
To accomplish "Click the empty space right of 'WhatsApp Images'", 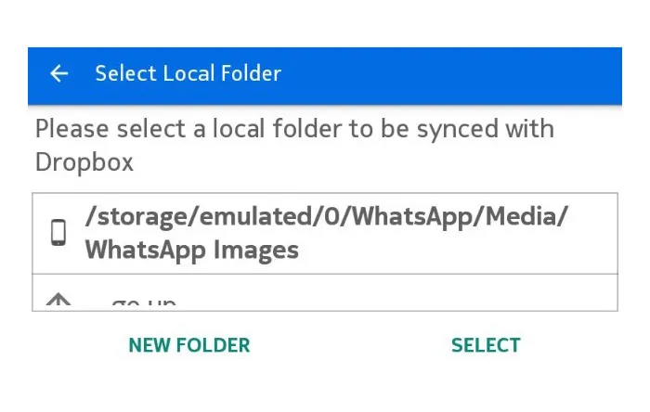I will pyautogui.click(x=455, y=250).
